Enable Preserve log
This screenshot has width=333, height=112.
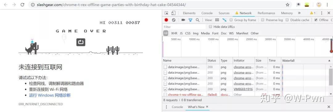[263, 20]
